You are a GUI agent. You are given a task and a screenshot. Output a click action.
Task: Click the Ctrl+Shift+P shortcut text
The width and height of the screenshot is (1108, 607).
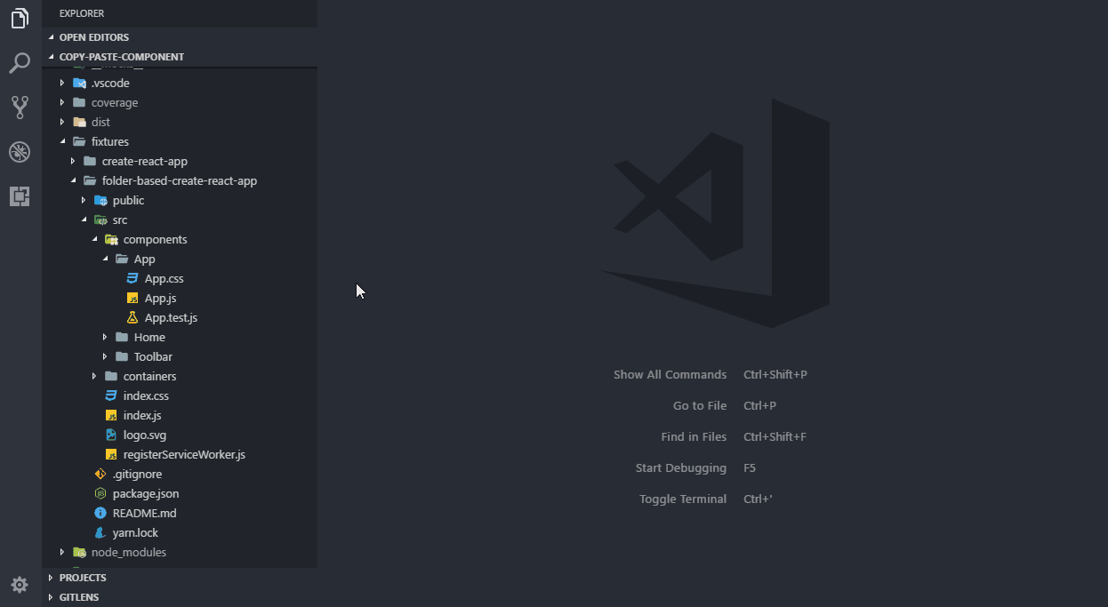[x=775, y=374]
